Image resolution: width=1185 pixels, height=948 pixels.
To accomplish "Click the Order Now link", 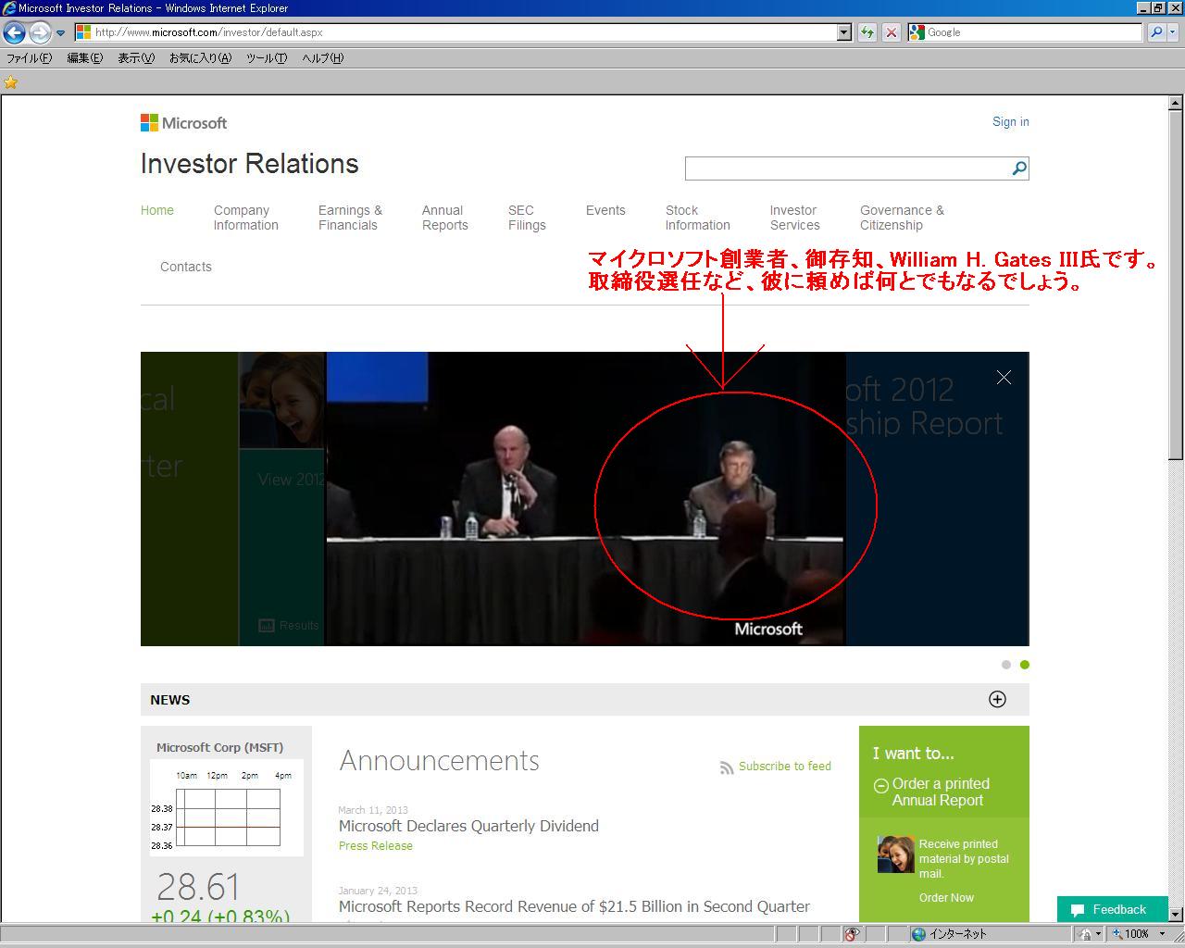I will (x=946, y=898).
